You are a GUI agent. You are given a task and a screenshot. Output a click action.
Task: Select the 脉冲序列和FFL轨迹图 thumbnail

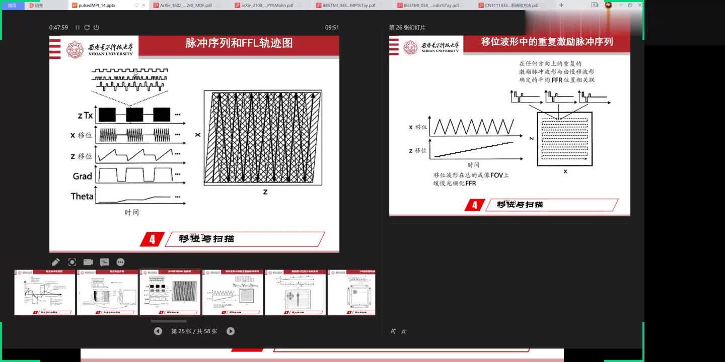click(x=170, y=292)
